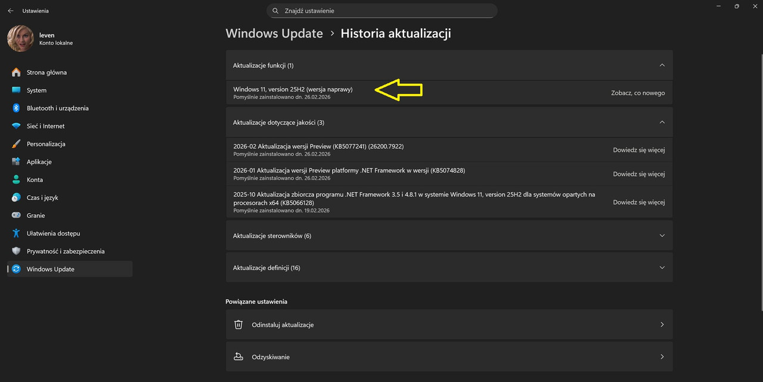Click the Ułatwienia dostępu accessibility icon

pos(16,233)
